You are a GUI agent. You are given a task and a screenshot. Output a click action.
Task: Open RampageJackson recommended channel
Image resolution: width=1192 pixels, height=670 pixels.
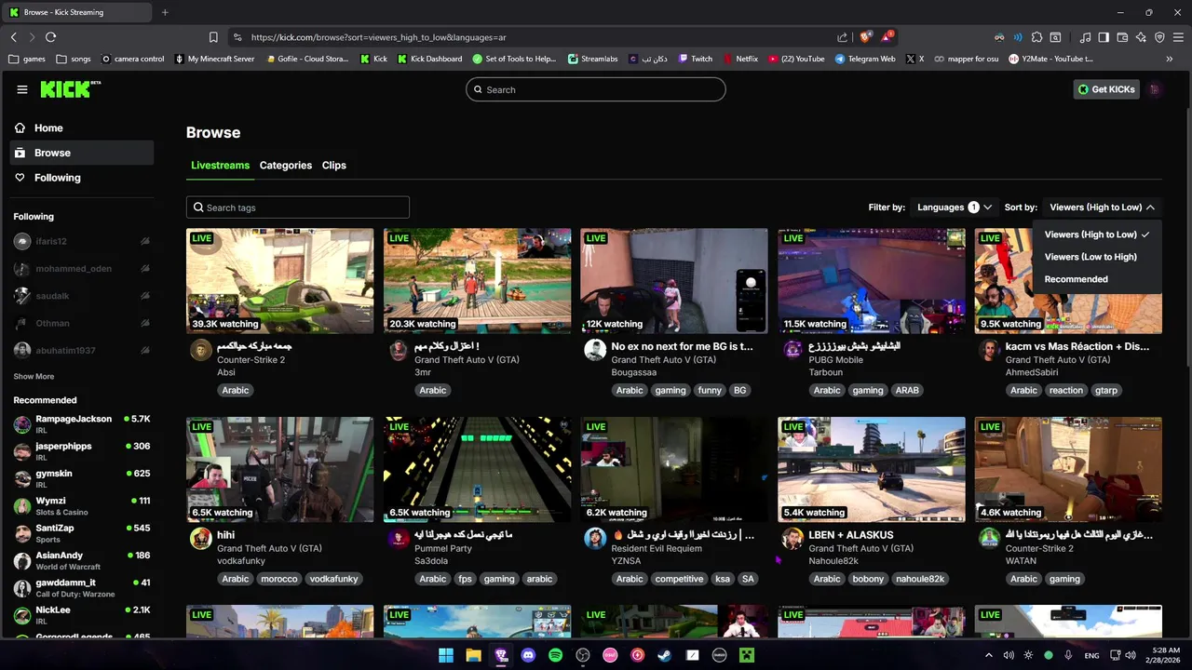point(82,423)
